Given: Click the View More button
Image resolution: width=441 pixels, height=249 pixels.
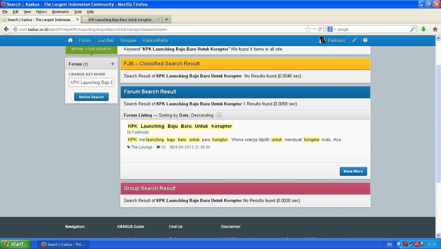Looking at the screenshot, I should click(353, 171).
